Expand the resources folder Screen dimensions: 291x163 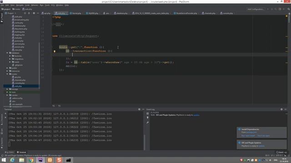(7, 71)
